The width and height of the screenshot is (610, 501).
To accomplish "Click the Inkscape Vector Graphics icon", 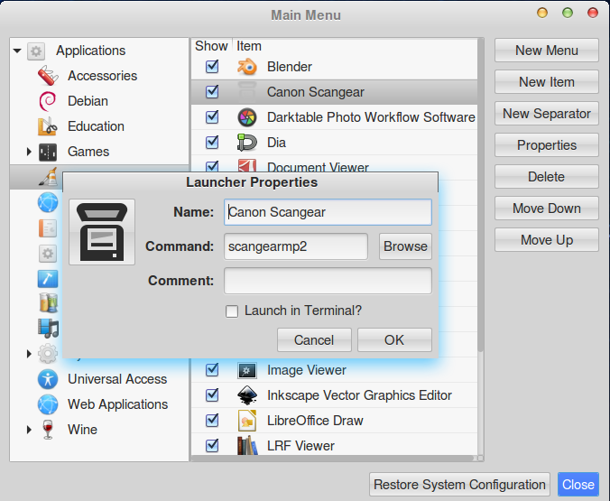I will pyautogui.click(x=246, y=395).
